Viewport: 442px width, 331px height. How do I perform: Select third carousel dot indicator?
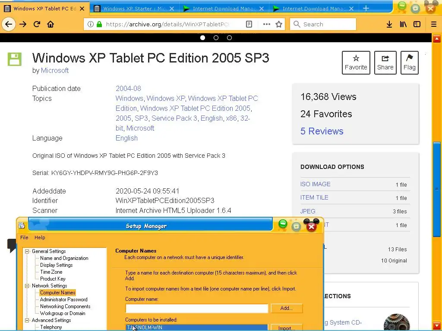tap(230, 38)
